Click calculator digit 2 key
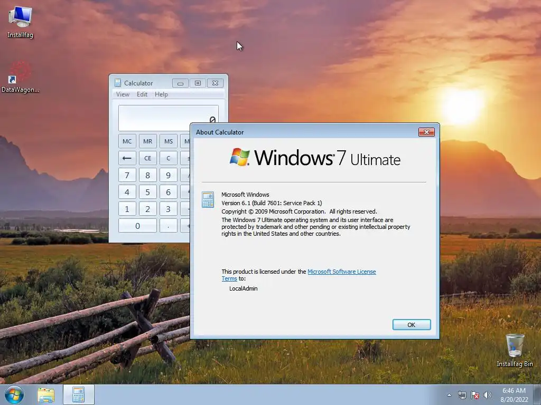Image resolution: width=541 pixels, height=405 pixels. click(148, 209)
